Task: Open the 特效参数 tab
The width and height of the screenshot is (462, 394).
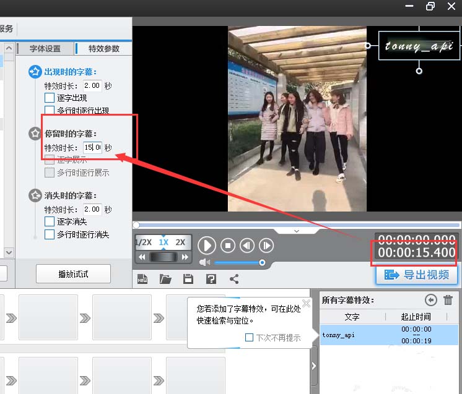Action: coord(103,48)
